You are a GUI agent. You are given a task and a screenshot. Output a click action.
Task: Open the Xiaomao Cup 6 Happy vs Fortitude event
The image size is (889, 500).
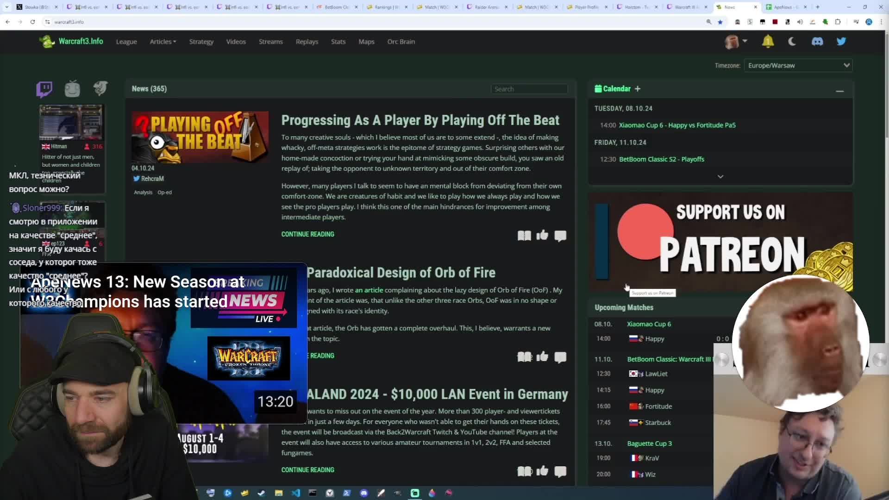677,125
